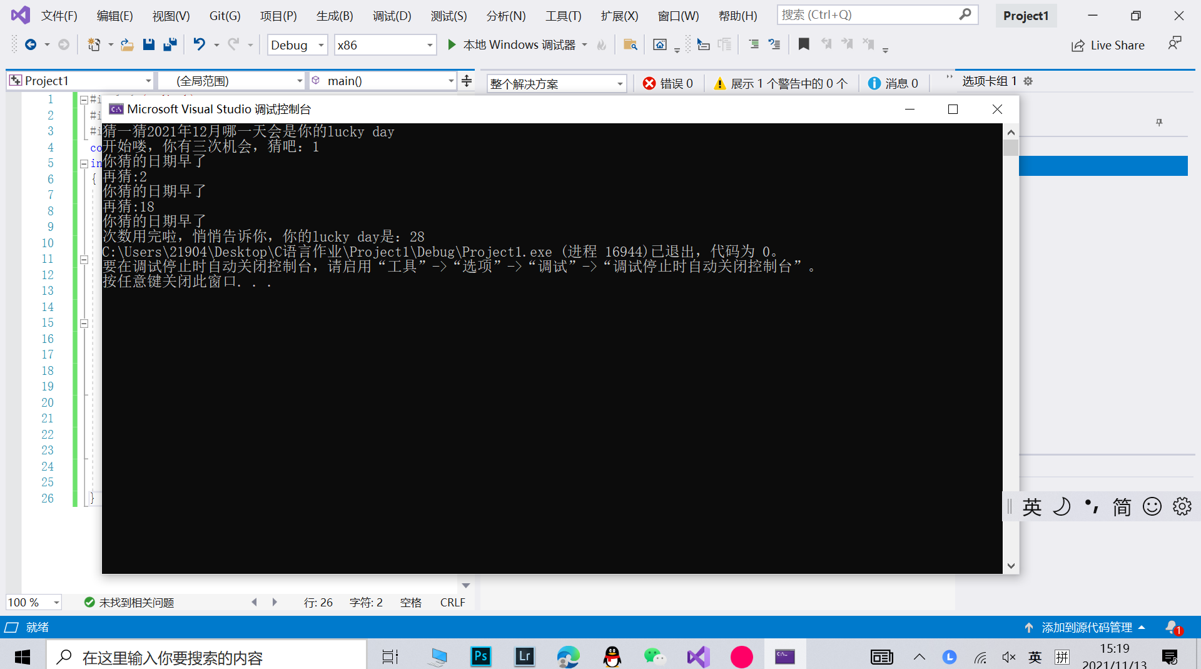Image resolution: width=1201 pixels, height=669 pixels.
Task: Click the open file folder icon
Action: coord(127,44)
